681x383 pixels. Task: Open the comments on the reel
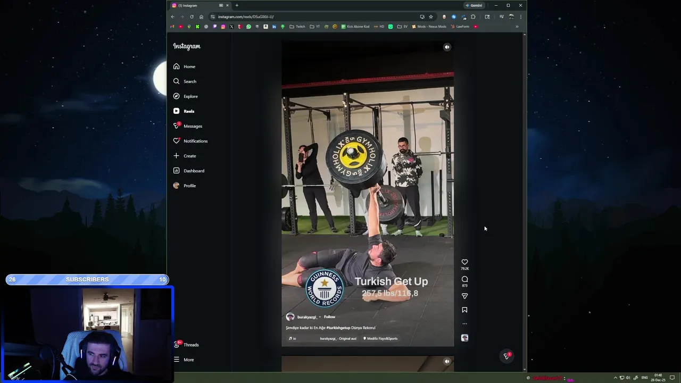pos(464,279)
